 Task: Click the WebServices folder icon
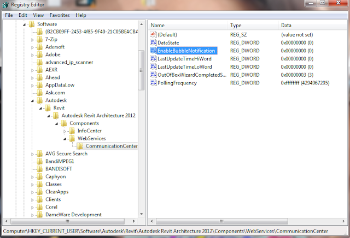pos(72,138)
